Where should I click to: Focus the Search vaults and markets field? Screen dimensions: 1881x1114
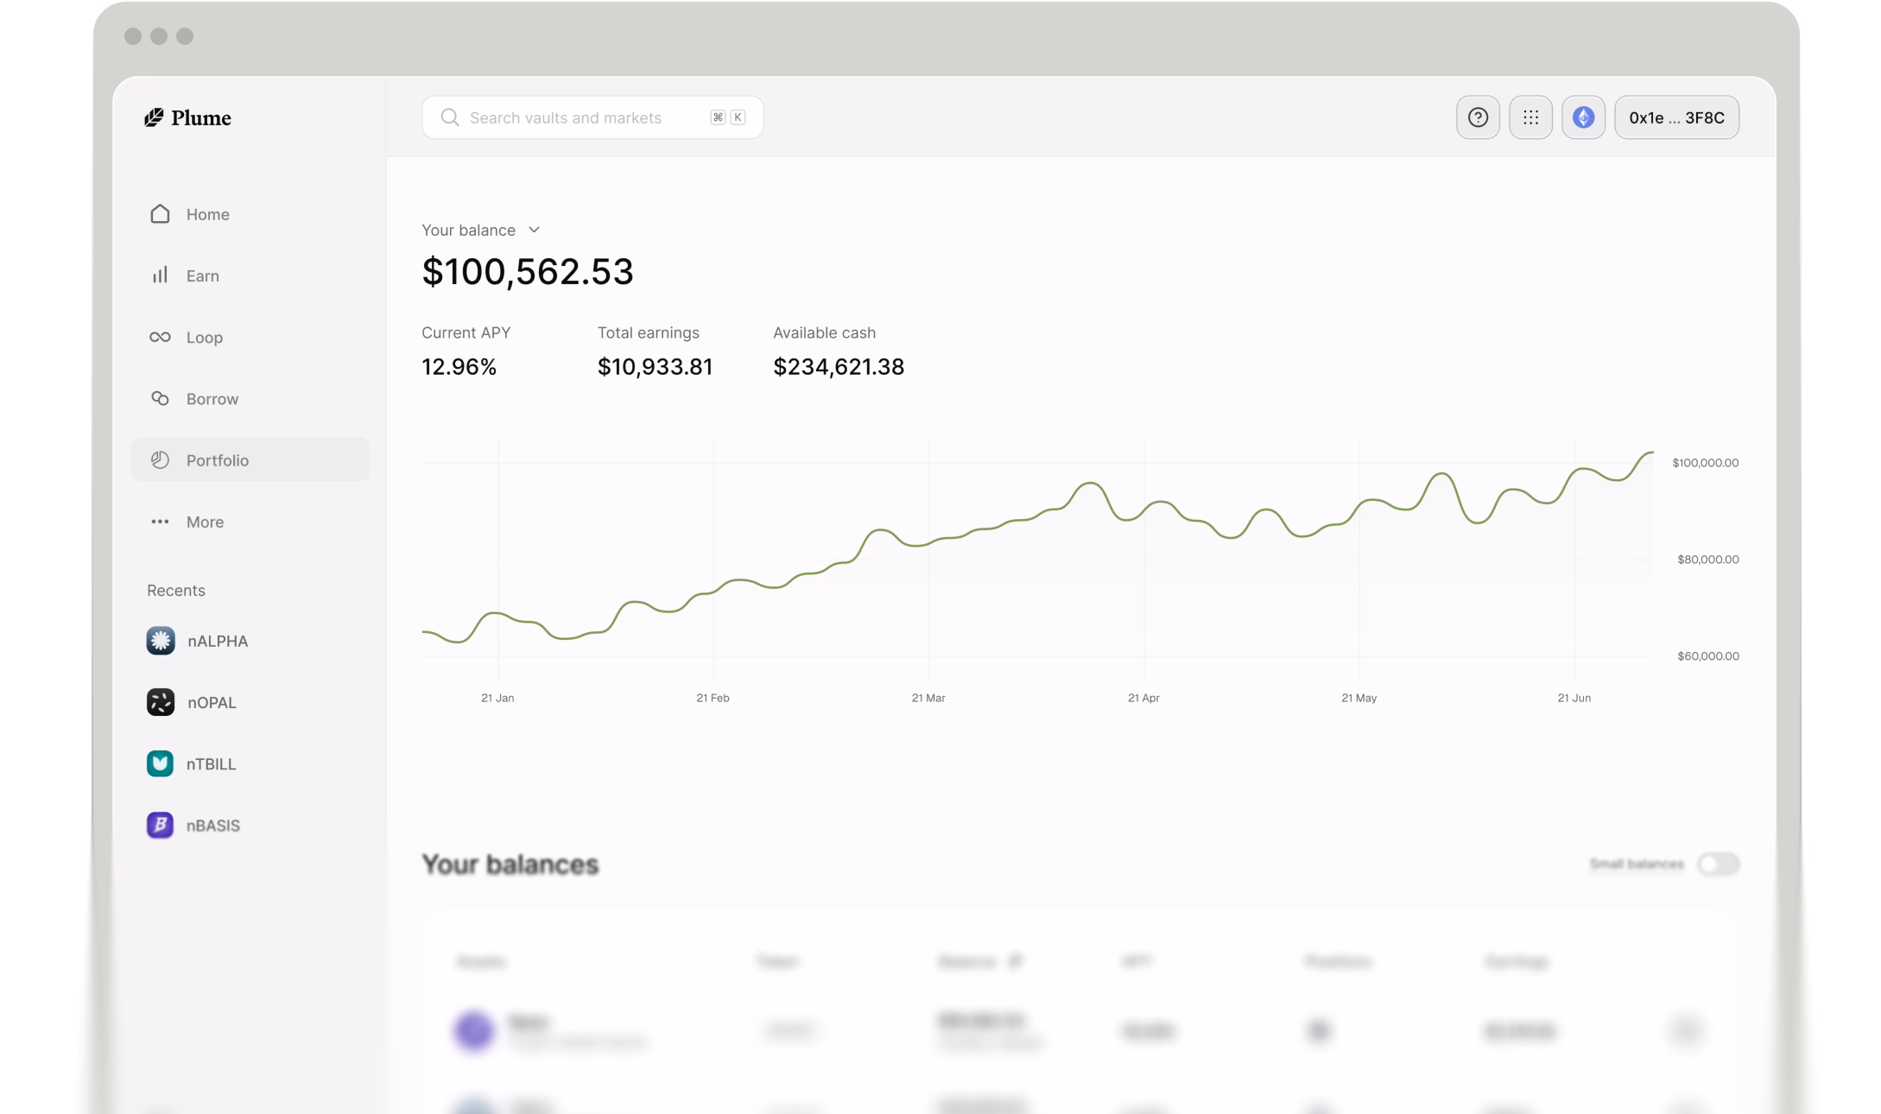click(x=592, y=117)
